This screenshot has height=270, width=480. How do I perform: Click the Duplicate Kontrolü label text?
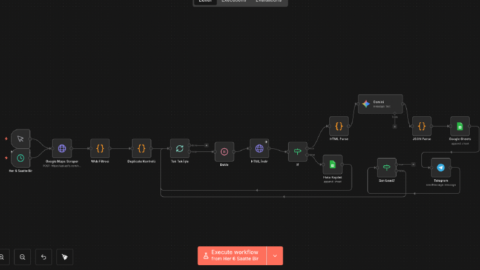(142, 161)
